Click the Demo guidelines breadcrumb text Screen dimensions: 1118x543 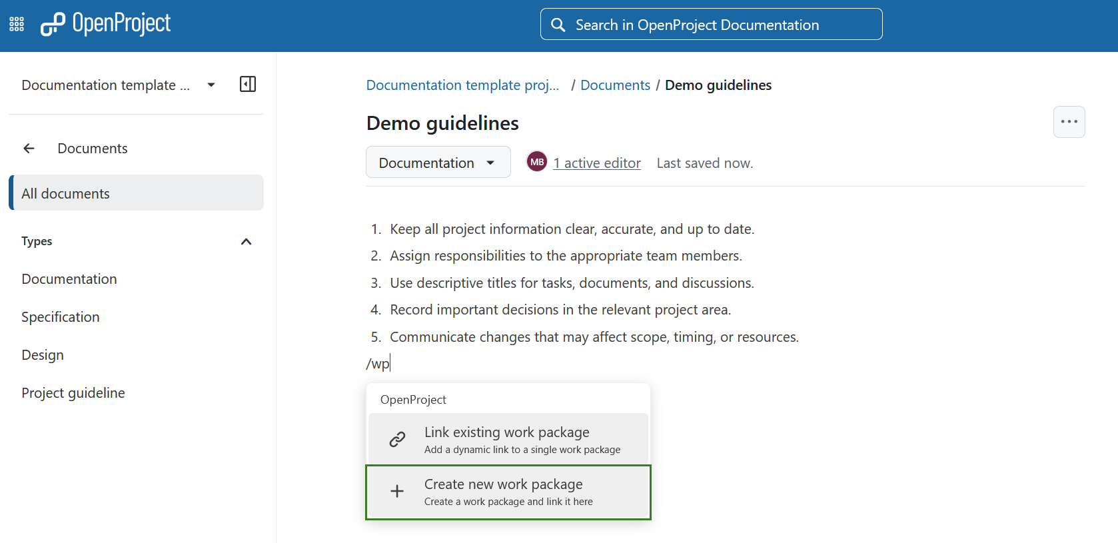pos(718,85)
